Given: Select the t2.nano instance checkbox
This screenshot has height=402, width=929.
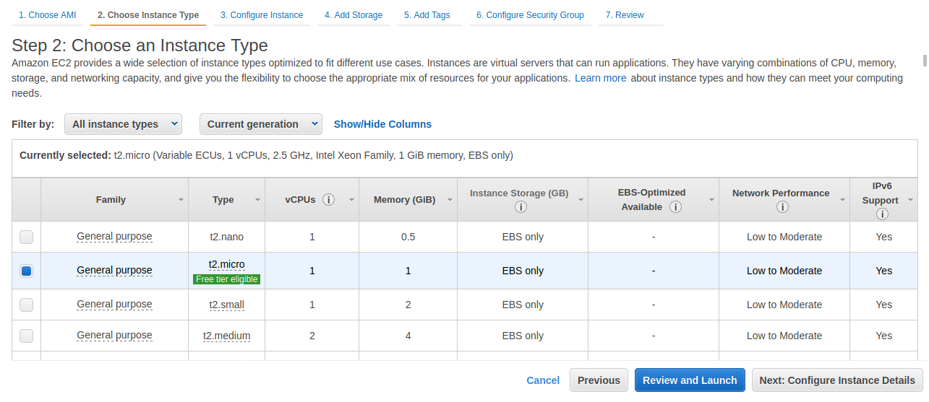Looking at the screenshot, I should tap(26, 237).
